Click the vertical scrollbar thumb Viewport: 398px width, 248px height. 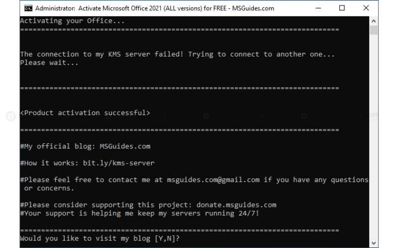374,30
